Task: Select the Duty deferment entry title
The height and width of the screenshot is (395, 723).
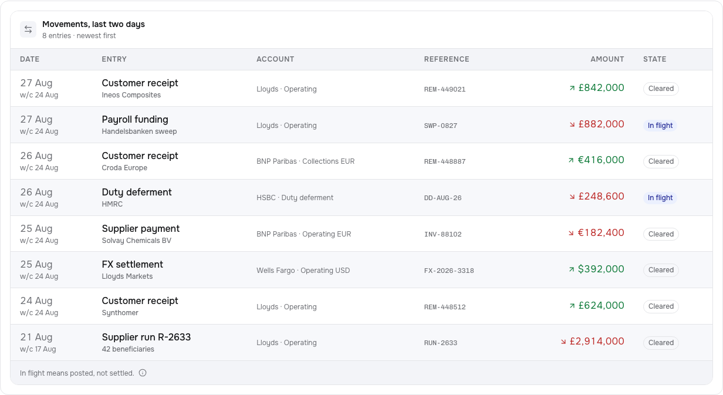Action: click(137, 193)
